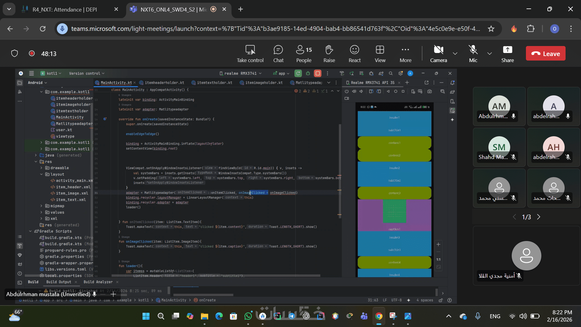Raise your hand in the meeting
Viewport: 581px width, 327px height.
tap(329, 54)
